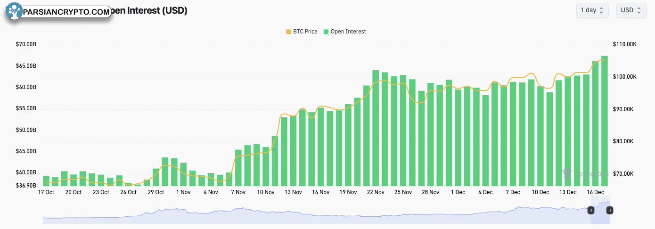Click the Coinglass watermark logo

584,174
